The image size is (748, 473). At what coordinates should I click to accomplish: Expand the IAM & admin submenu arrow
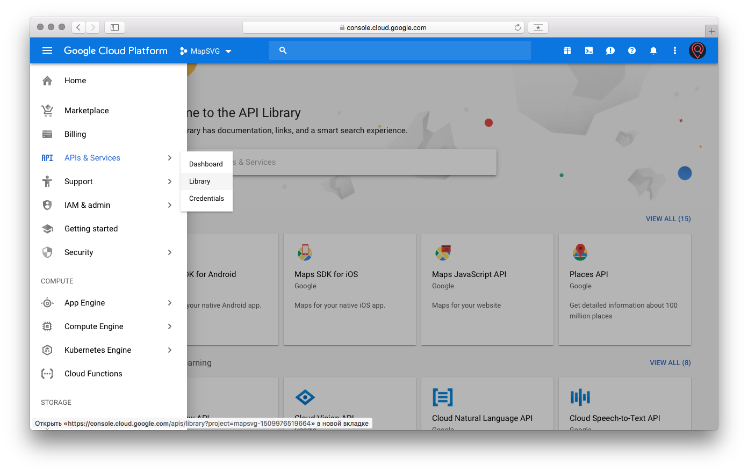point(170,205)
